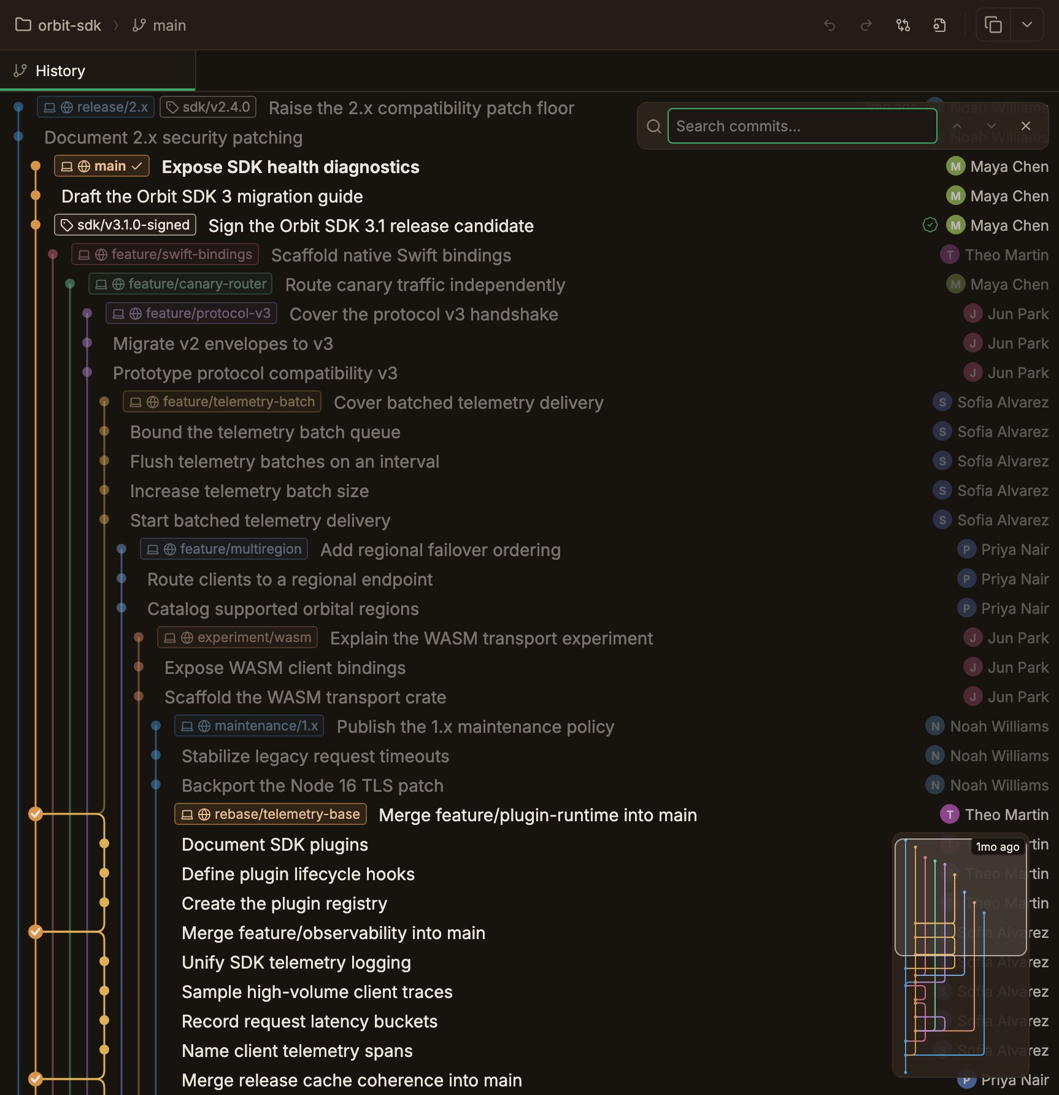1059x1095 pixels.
Task: Expand the dropdown chevron beside copy icon
Action: tap(1027, 25)
